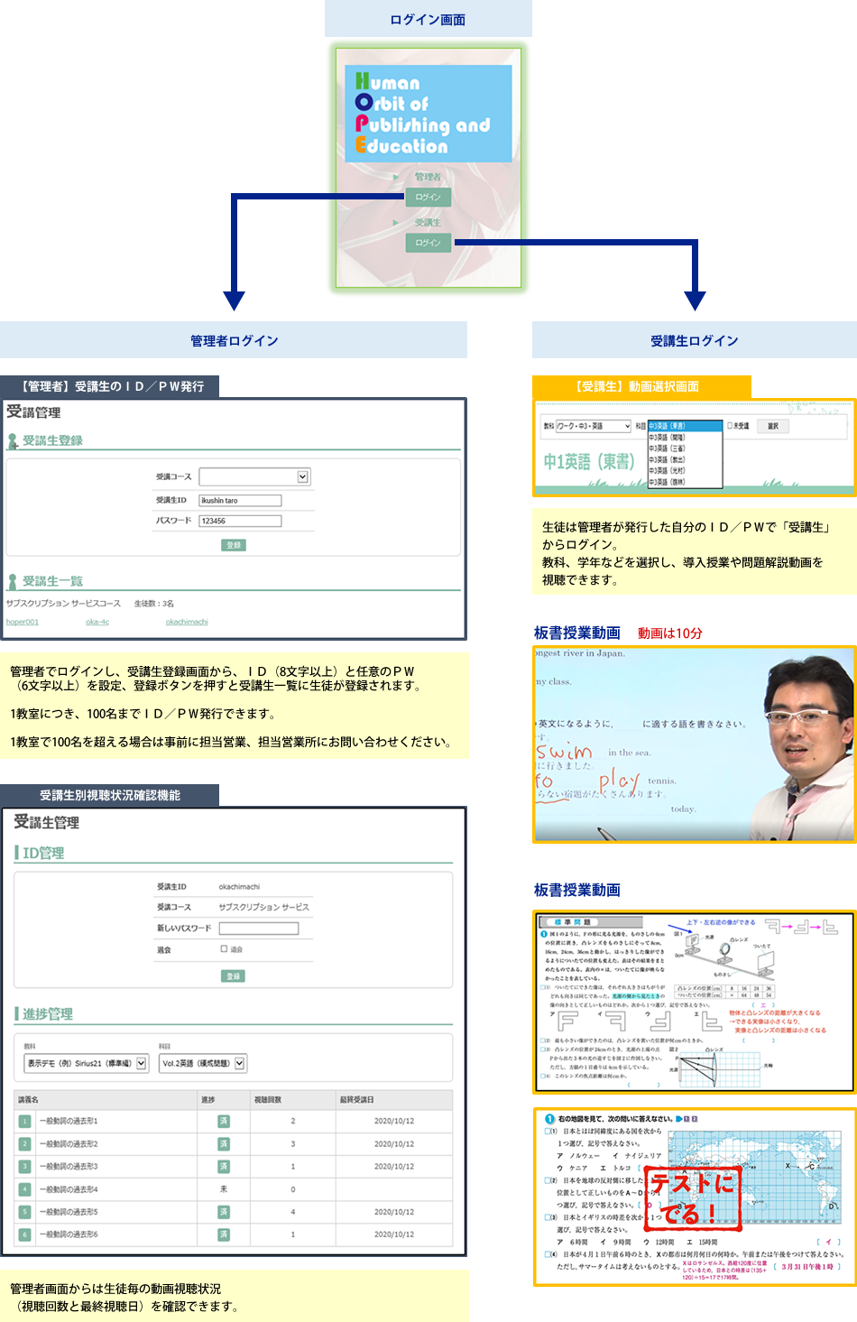Open student link okachimachi in 受講生一覧

click(x=187, y=622)
